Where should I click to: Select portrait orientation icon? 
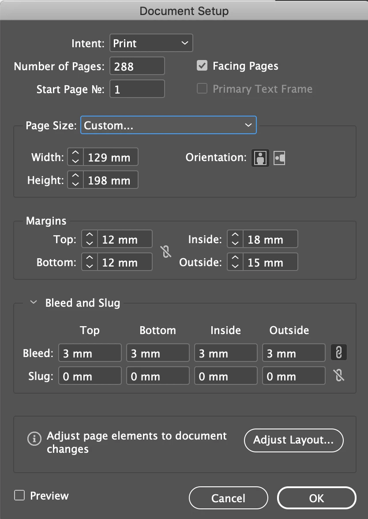tap(260, 158)
